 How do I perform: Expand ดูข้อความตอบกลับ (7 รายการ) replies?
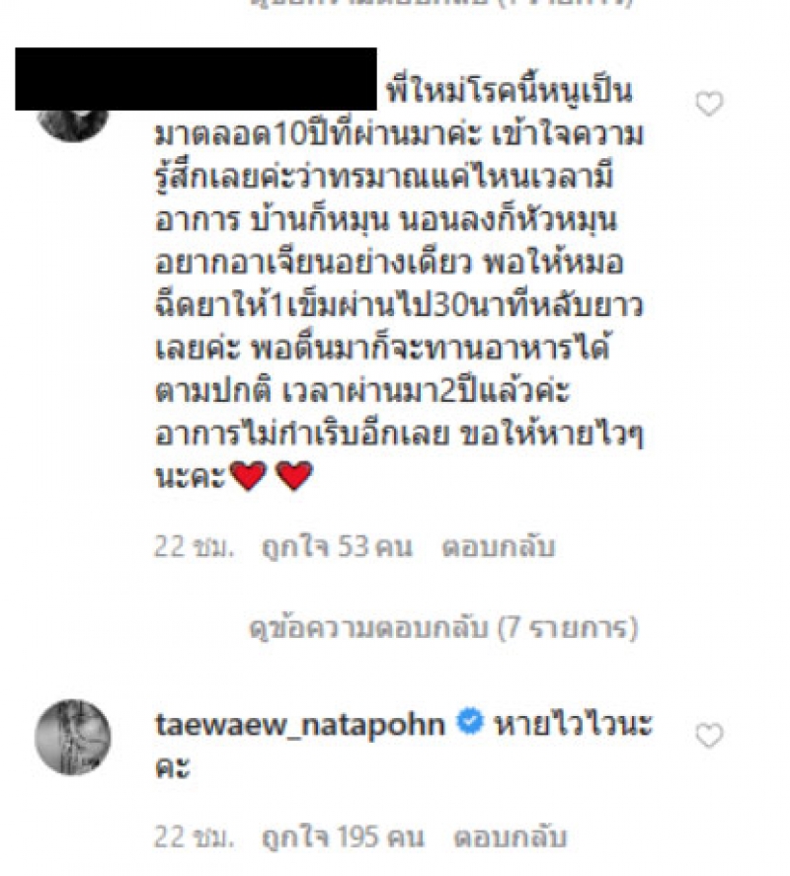coord(443,628)
